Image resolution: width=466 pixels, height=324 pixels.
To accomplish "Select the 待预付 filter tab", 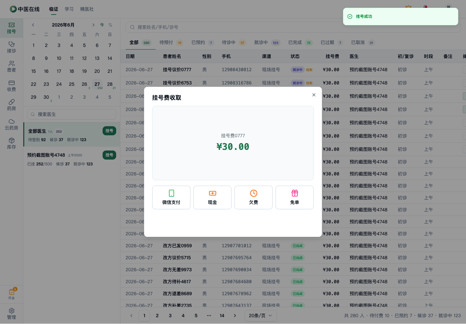I will click(x=171, y=42).
